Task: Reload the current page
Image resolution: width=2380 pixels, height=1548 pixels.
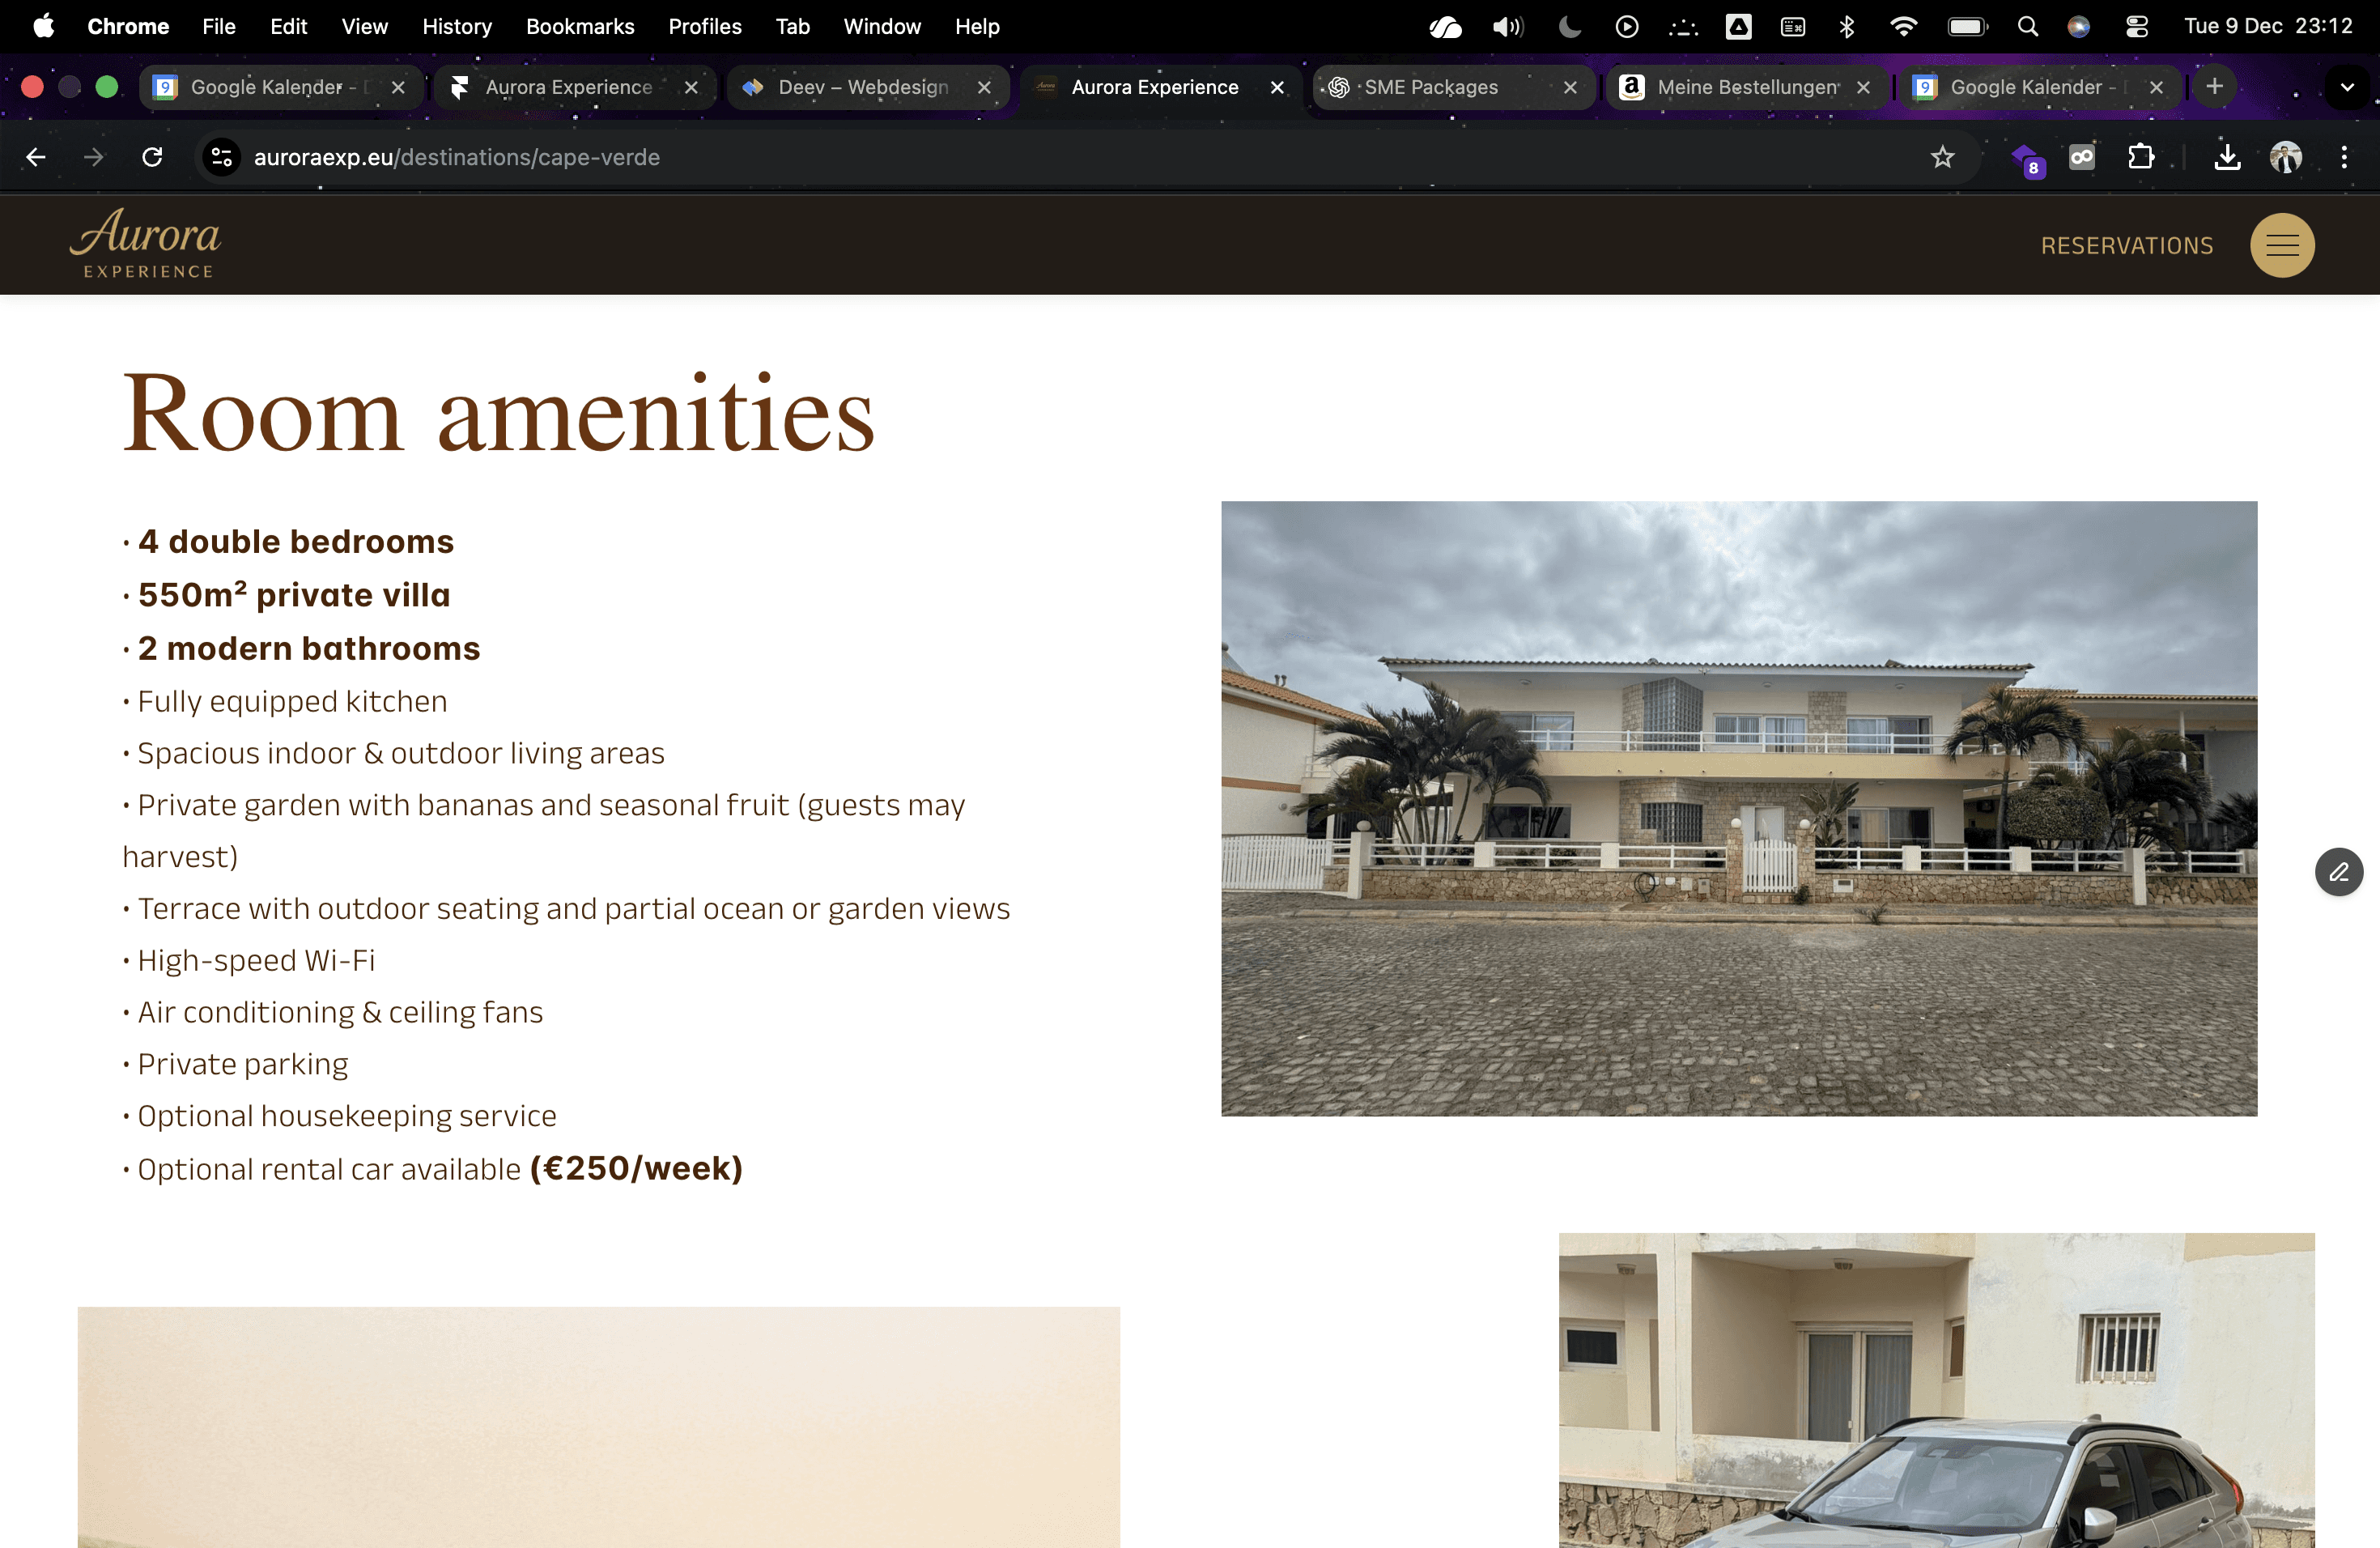Action: pos(152,157)
